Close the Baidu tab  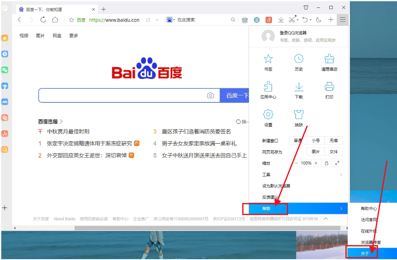point(93,9)
